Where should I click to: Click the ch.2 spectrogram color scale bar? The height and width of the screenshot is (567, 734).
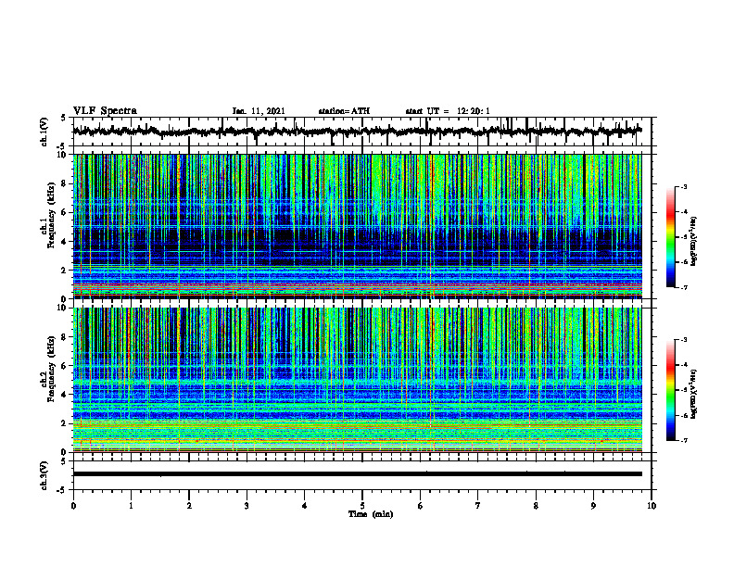click(670, 390)
